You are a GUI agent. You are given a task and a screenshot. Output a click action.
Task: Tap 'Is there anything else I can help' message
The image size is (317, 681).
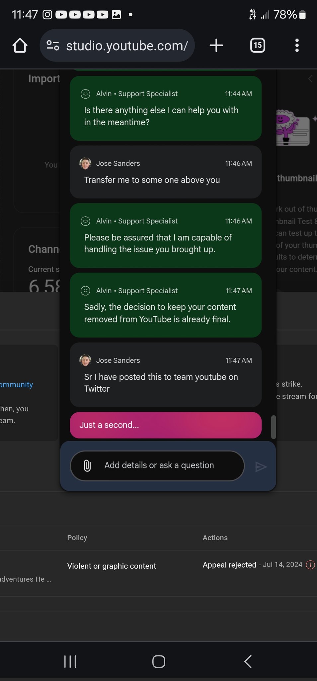[166, 108]
